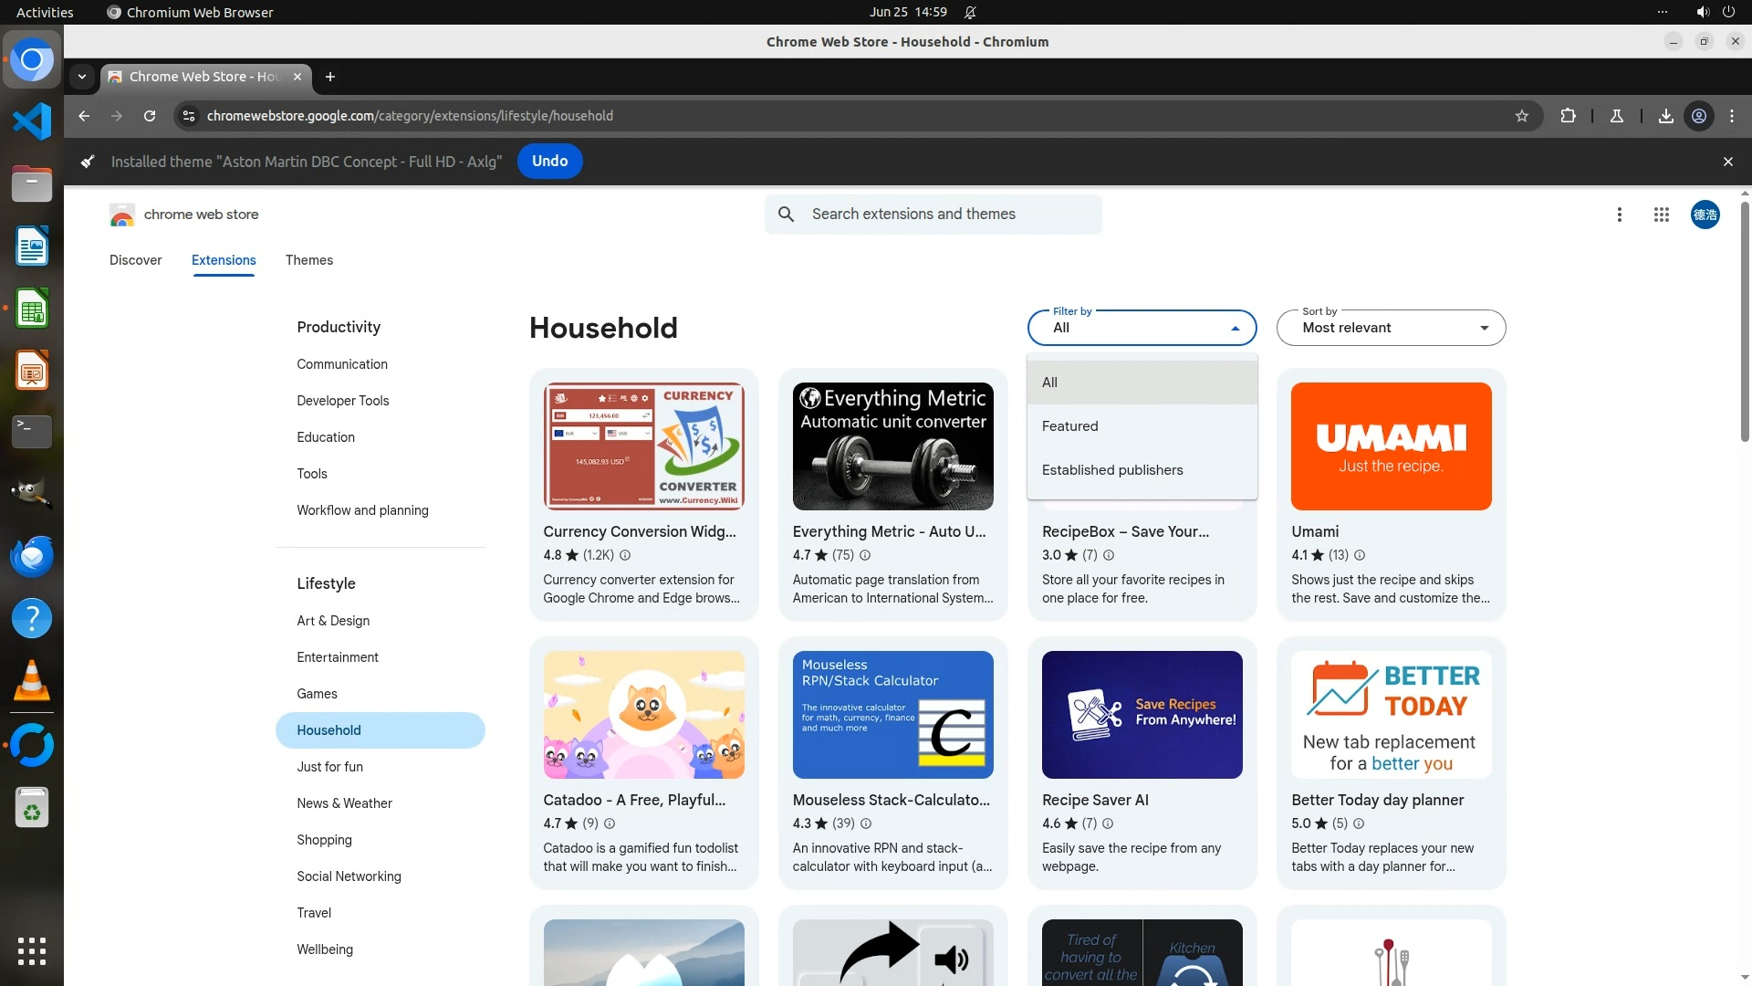1752x986 pixels.
Task: Open the Extensions puzzle icon in toolbar
Action: click(1568, 116)
